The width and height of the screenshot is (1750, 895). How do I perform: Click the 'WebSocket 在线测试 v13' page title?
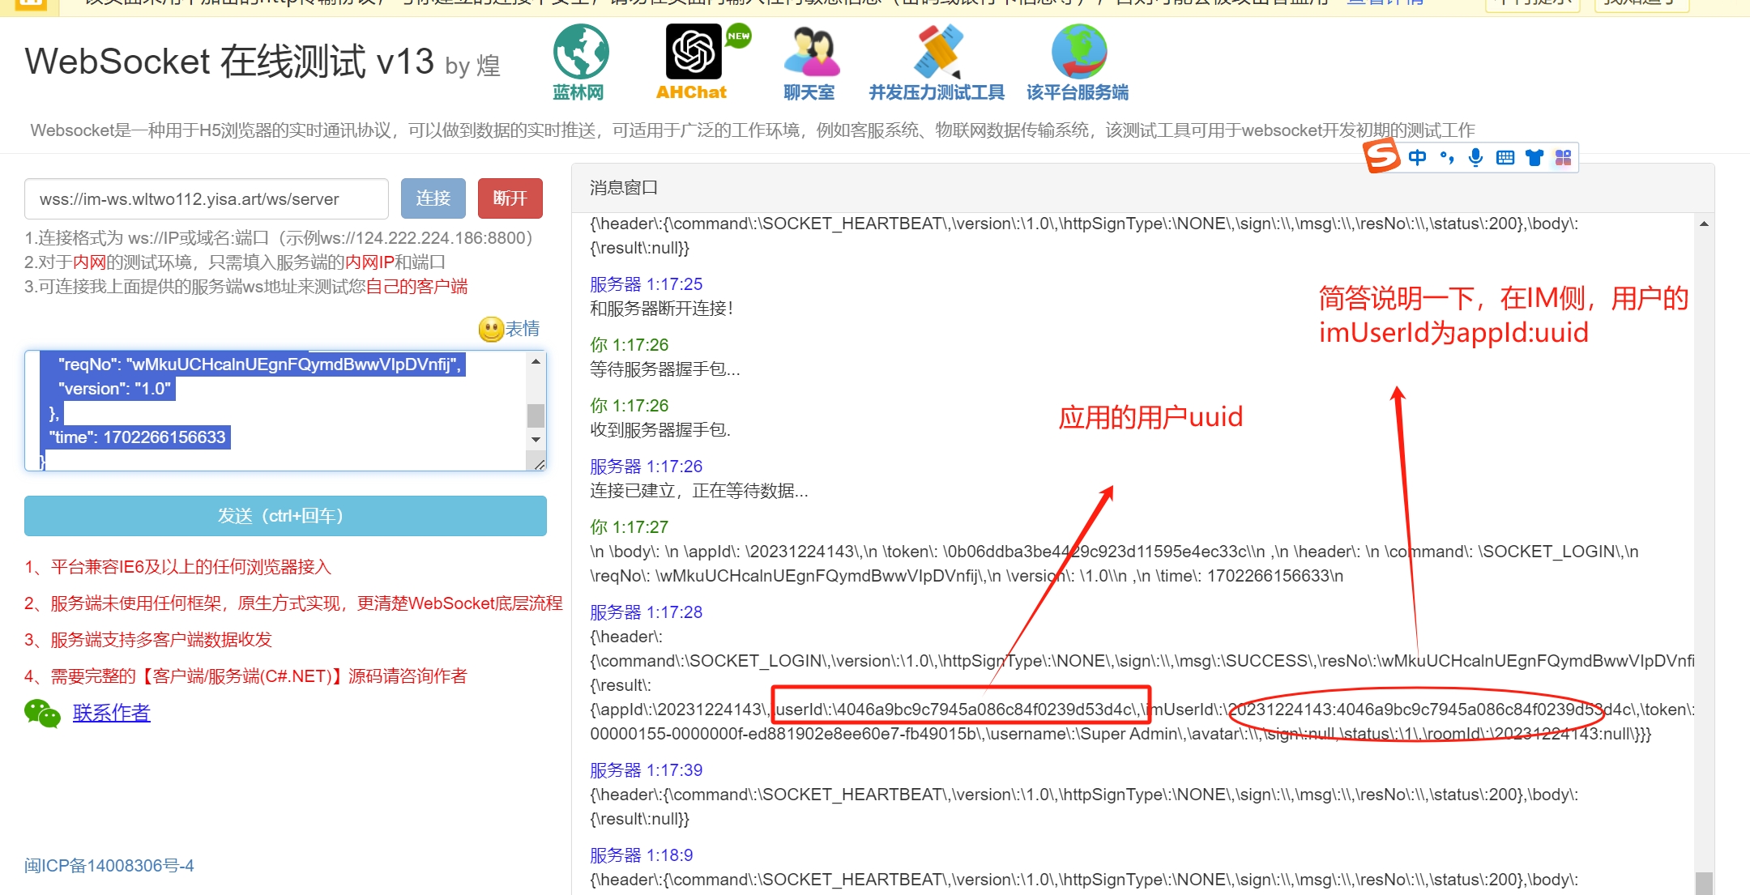click(229, 62)
